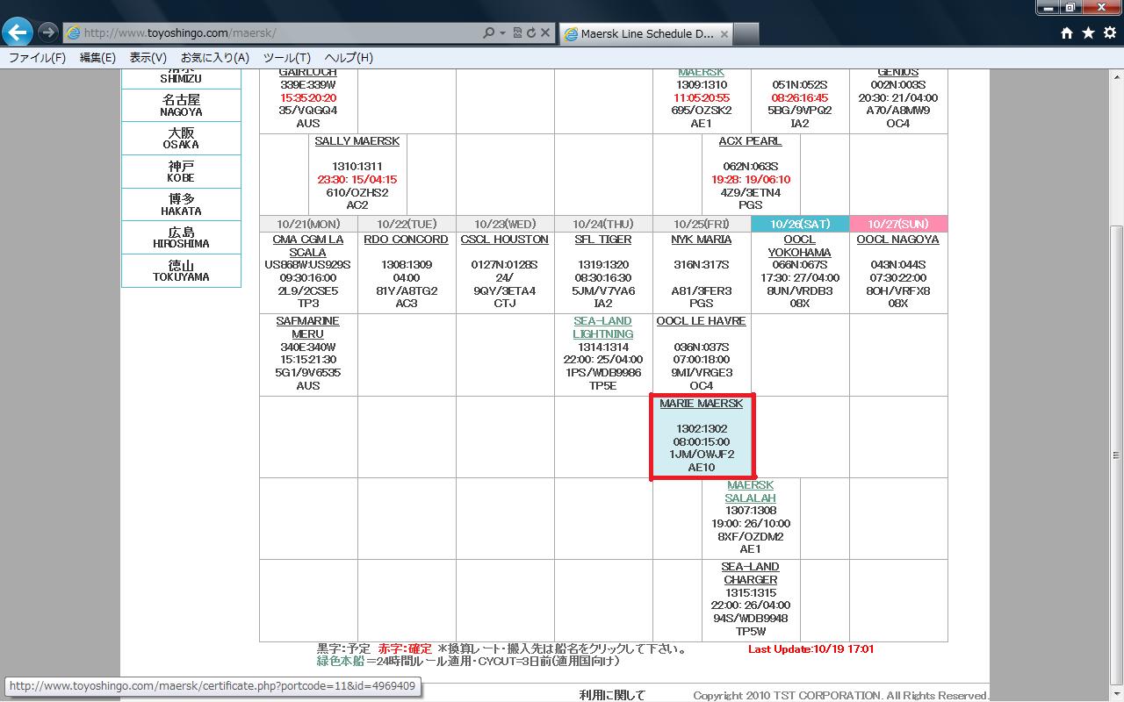The image size is (1124, 702).
Task: Open the OOCL LE HAVRE vessel link
Action: click(x=702, y=321)
